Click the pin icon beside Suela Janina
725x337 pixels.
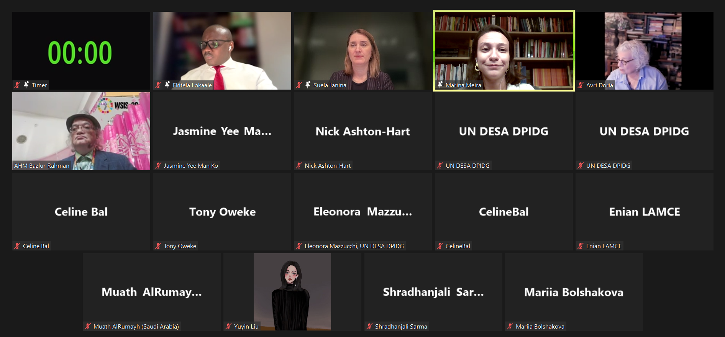point(308,85)
